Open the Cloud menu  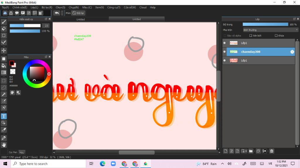pos(143,7)
